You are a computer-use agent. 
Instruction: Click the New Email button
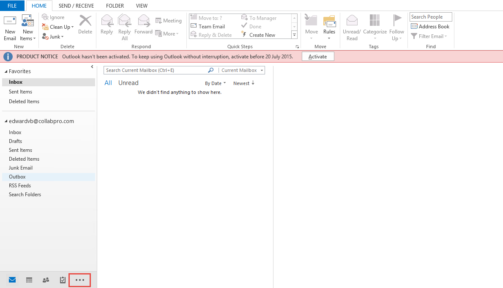pyautogui.click(x=10, y=28)
